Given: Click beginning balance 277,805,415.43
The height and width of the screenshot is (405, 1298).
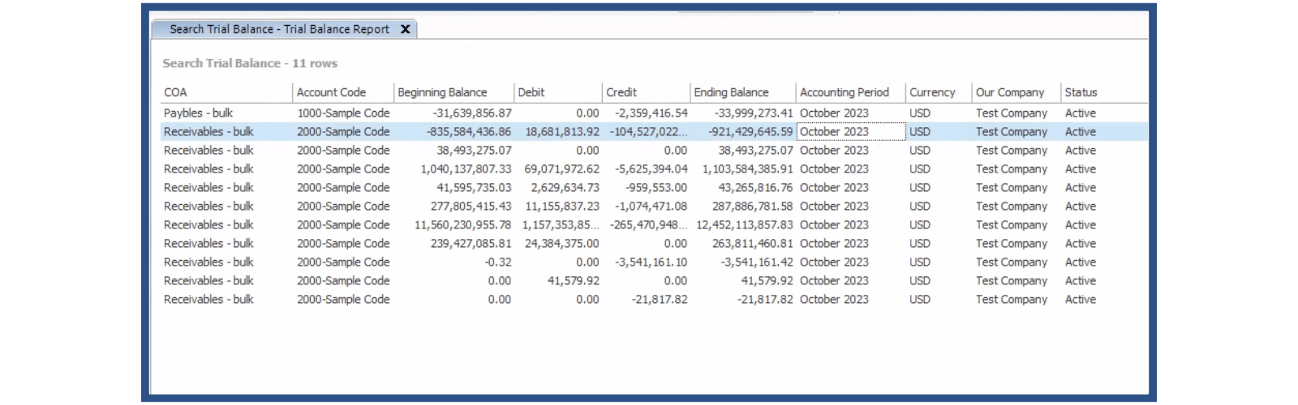Looking at the screenshot, I should coord(471,207).
